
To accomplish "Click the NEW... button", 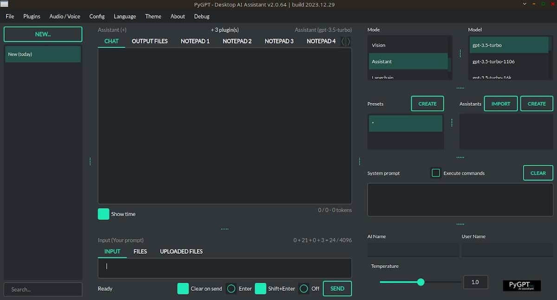I will [x=43, y=34].
